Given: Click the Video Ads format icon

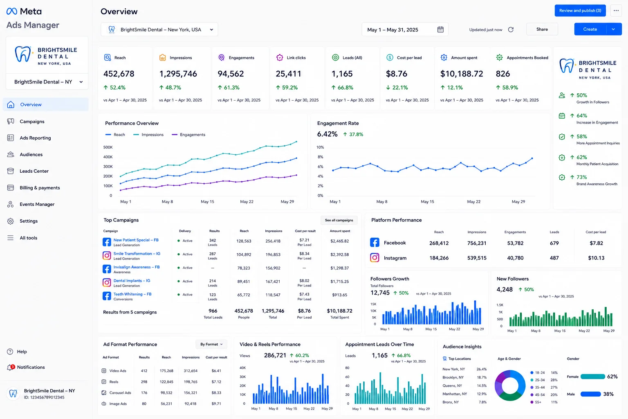Looking at the screenshot, I should pos(104,371).
